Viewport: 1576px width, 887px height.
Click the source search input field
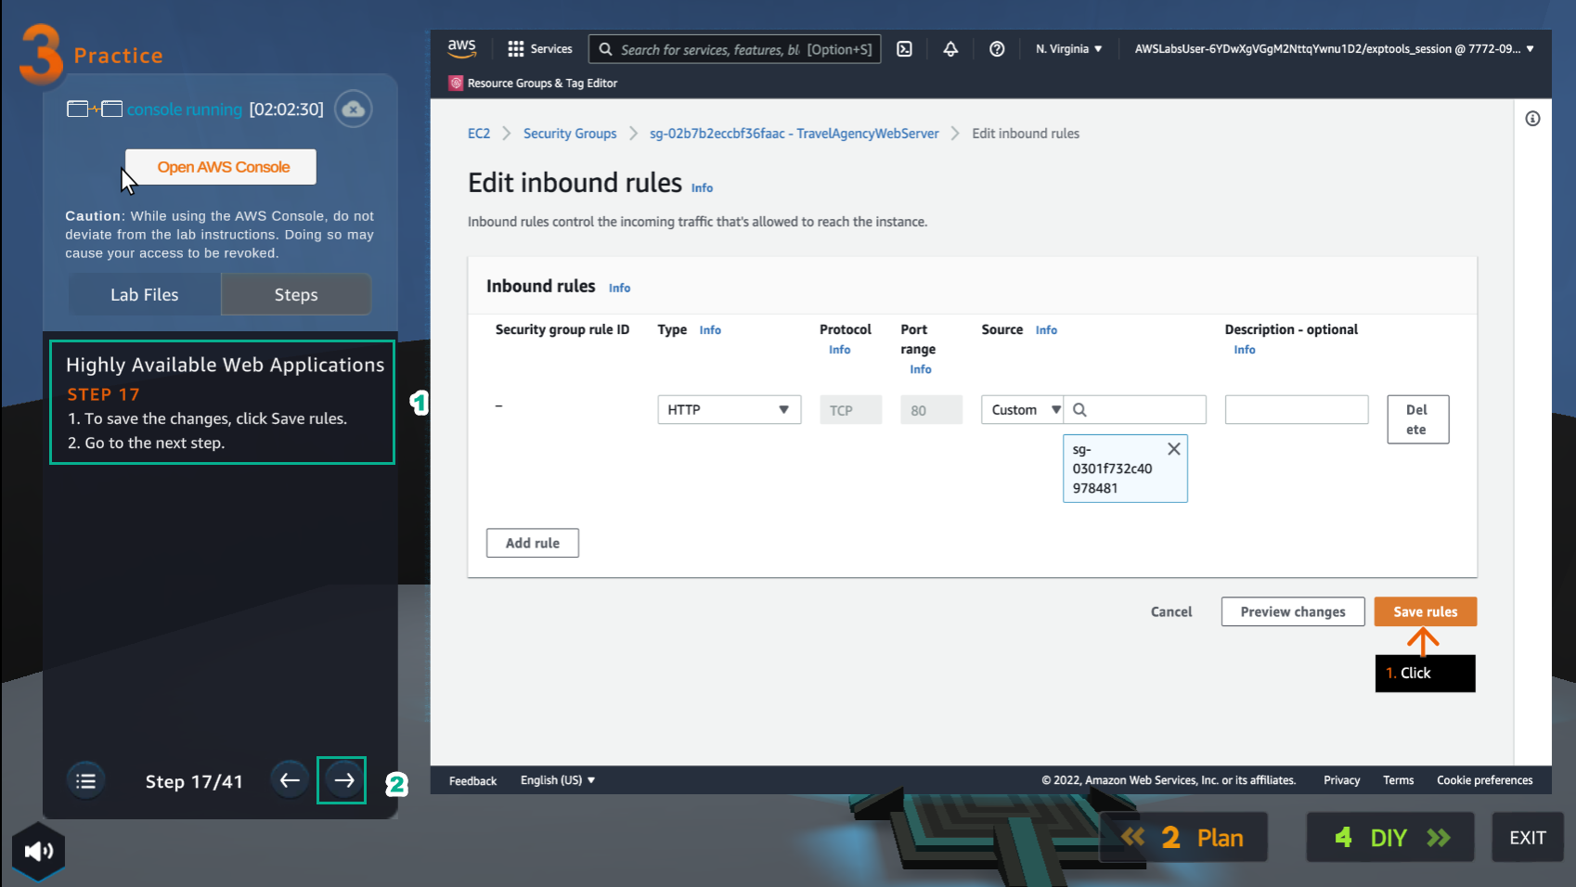click(1135, 410)
